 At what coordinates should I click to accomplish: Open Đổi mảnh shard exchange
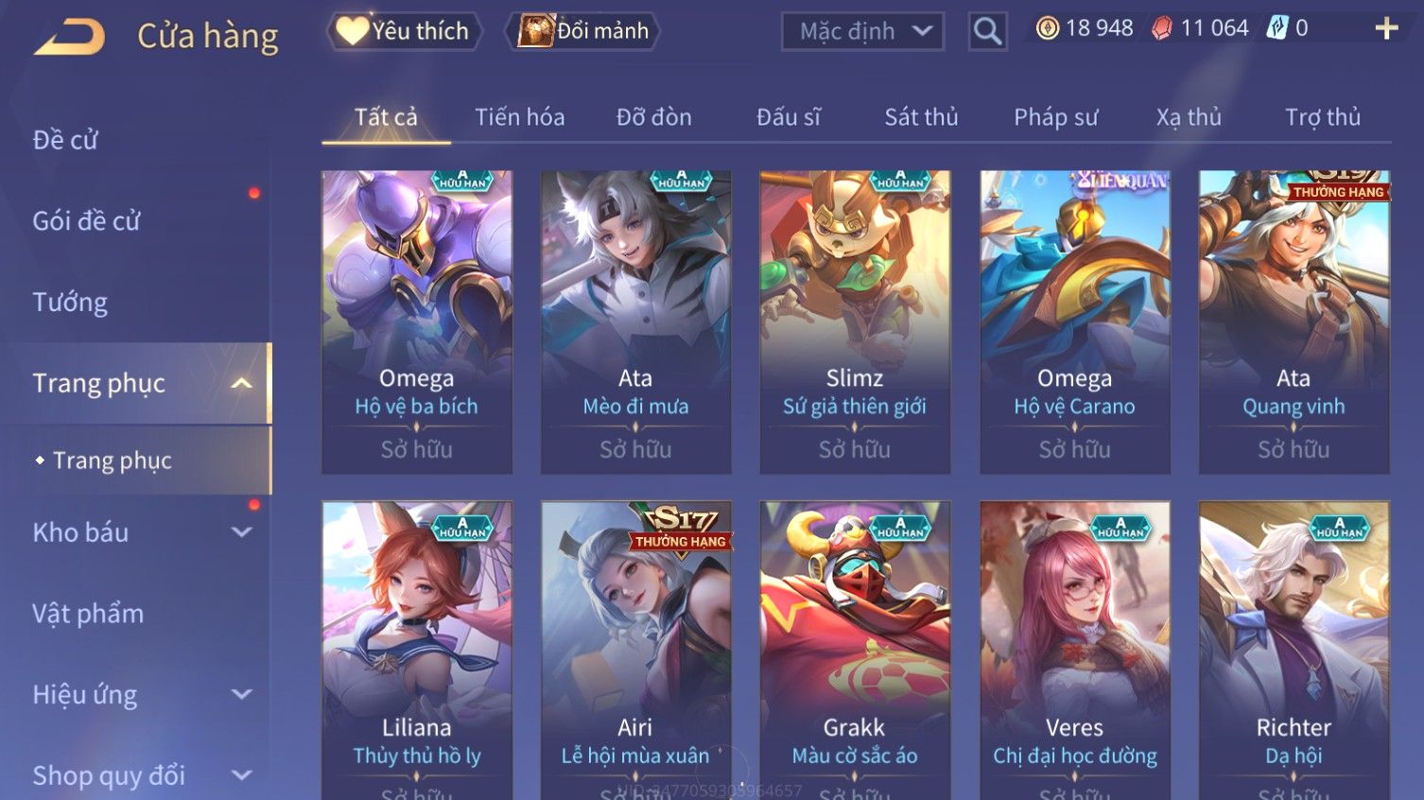(582, 31)
